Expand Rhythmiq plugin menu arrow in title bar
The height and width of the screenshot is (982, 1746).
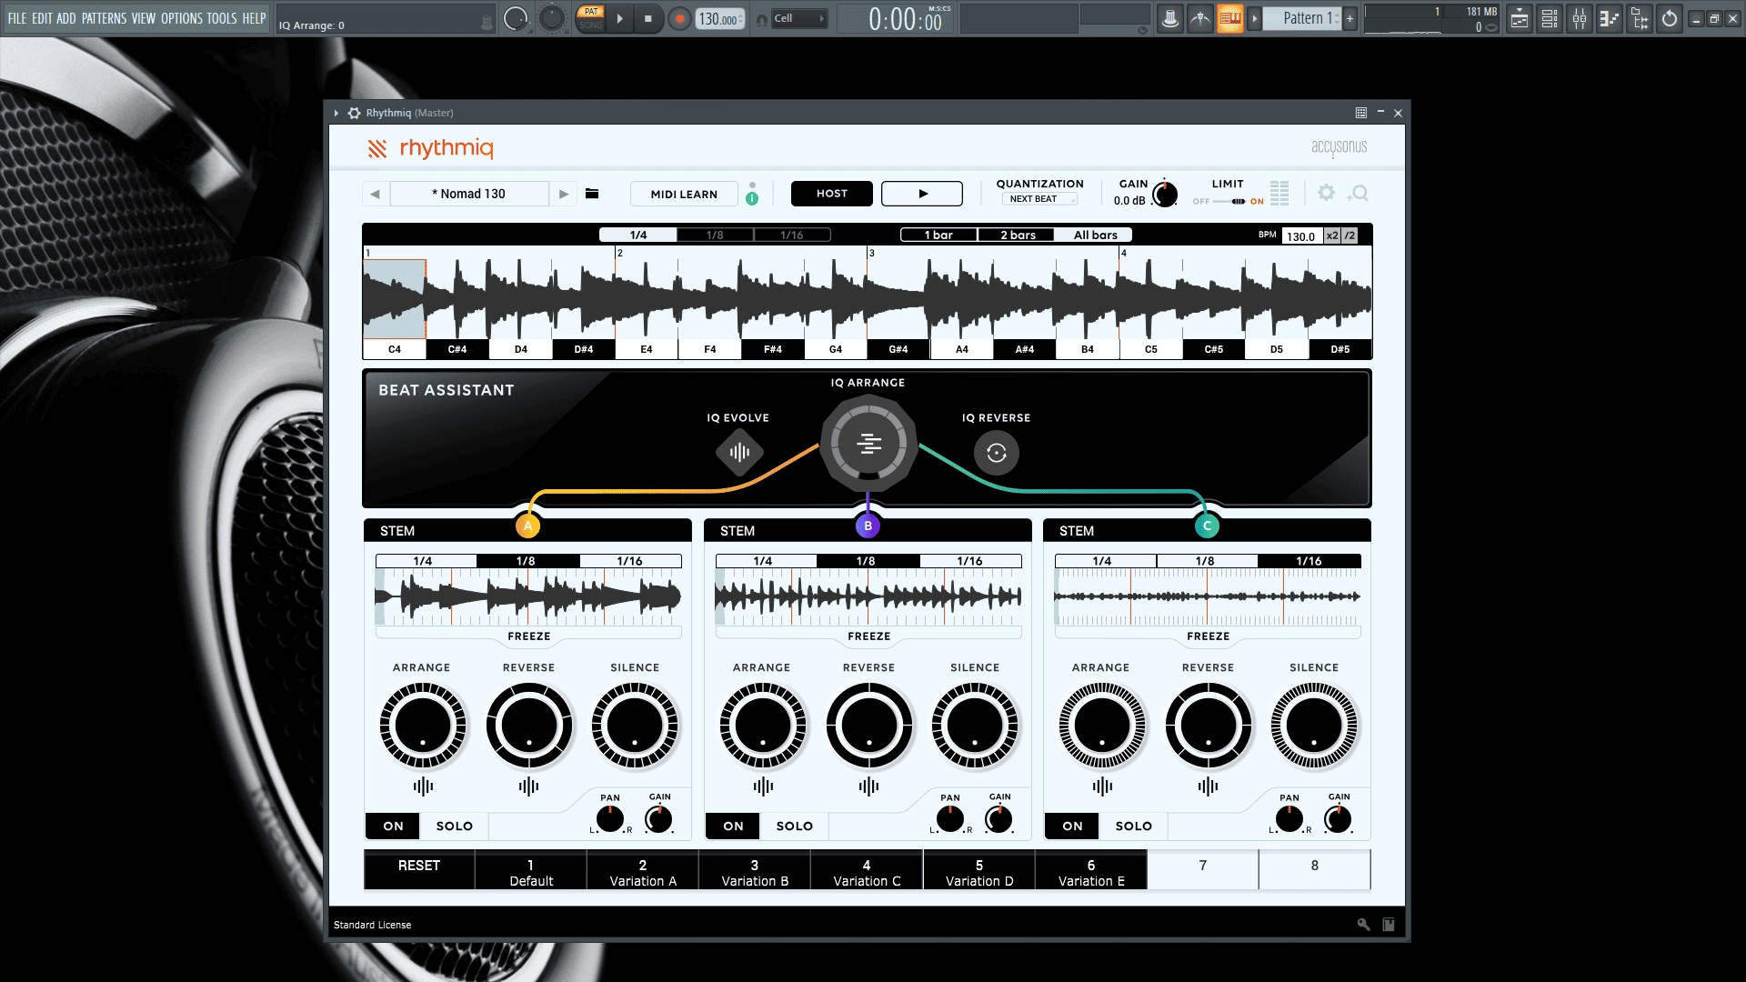[336, 113]
